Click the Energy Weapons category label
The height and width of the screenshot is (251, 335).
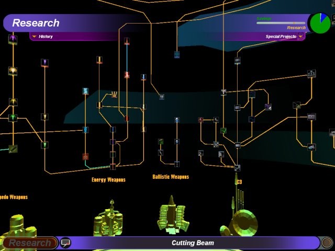tap(108, 180)
